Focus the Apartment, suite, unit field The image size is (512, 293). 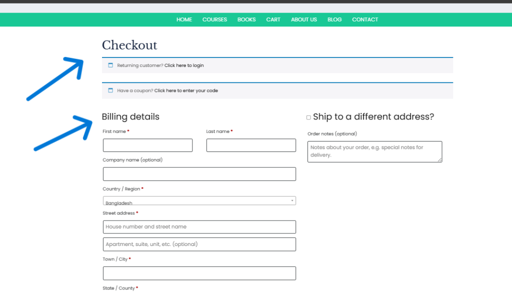[199, 244]
